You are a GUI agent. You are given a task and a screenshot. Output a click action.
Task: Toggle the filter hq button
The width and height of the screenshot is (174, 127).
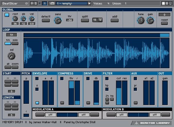point(112,99)
